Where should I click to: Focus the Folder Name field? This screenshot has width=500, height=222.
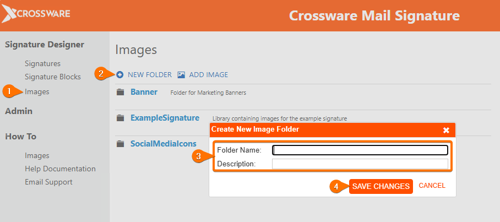click(360, 150)
